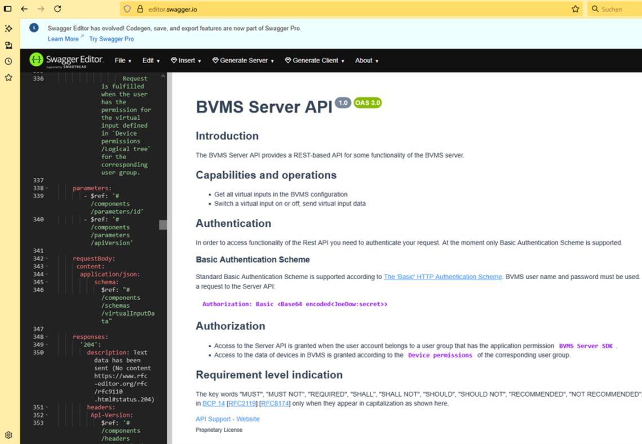
Task: Open the Generate Client dropdown menu
Action: 315,61
